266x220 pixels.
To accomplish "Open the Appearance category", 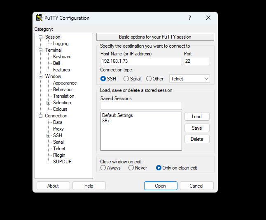I will click(65, 83).
